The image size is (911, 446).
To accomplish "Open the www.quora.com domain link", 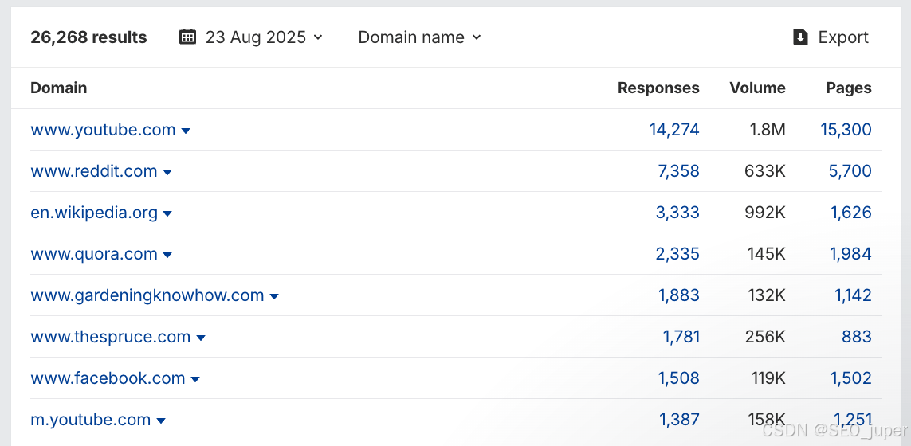I will 94,254.
